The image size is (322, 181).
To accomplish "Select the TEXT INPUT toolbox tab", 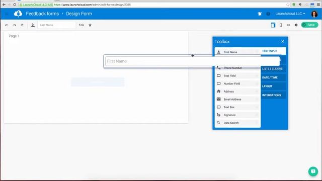I will tap(273, 51).
